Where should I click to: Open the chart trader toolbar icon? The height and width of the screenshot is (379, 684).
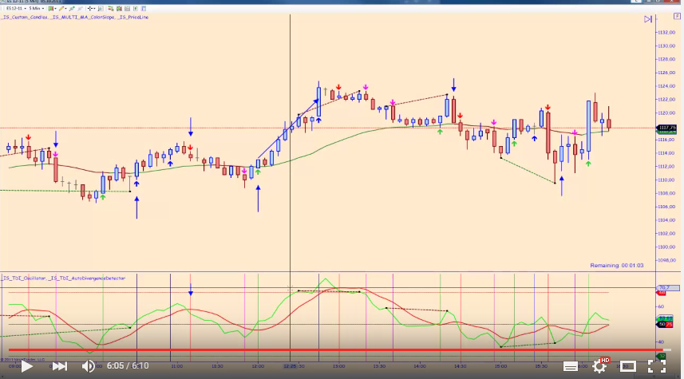(x=110, y=8)
